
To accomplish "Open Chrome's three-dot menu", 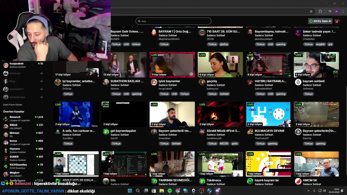I will (343, 11).
